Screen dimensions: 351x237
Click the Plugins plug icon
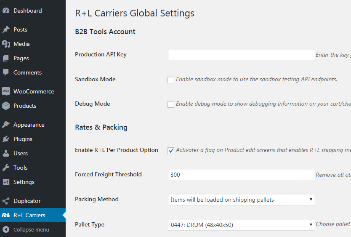(x=6, y=139)
